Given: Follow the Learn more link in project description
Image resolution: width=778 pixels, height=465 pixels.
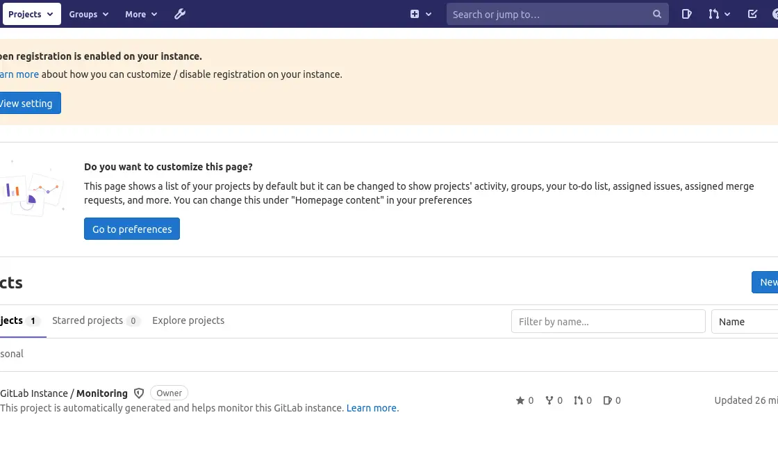Looking at the screenshot, I should (372, 408).
